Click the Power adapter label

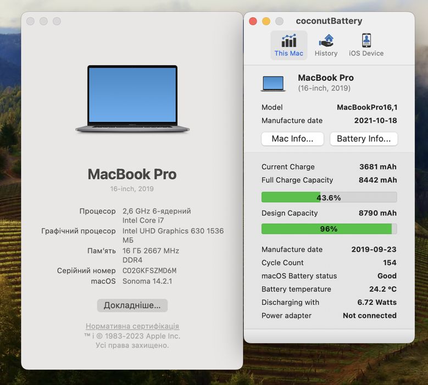pos(286,316)
